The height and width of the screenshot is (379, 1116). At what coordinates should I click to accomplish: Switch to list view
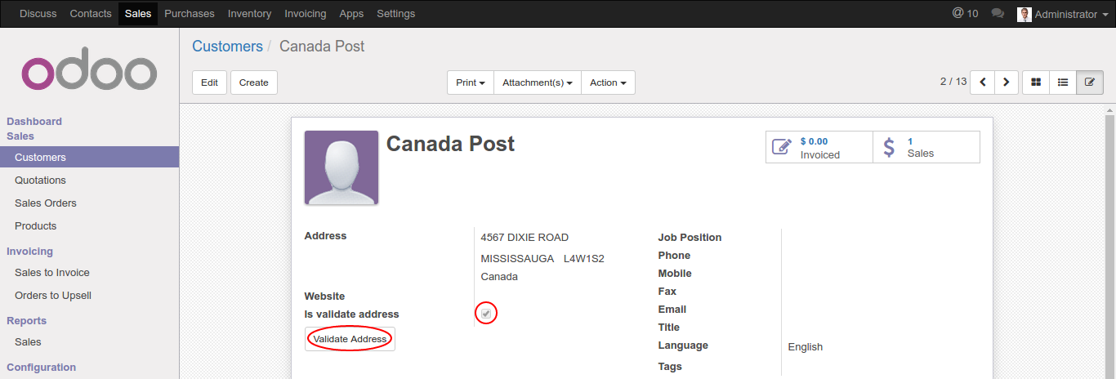[1063, 82]
